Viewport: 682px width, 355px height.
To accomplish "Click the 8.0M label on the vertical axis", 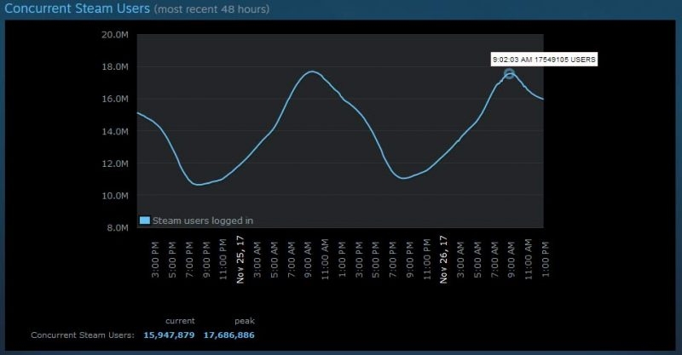I will point(118,228).
